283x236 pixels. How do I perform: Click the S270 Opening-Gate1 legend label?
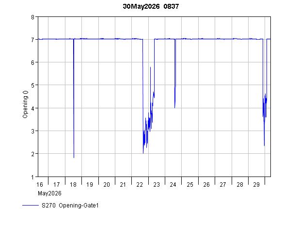click(x=70, y=206)
